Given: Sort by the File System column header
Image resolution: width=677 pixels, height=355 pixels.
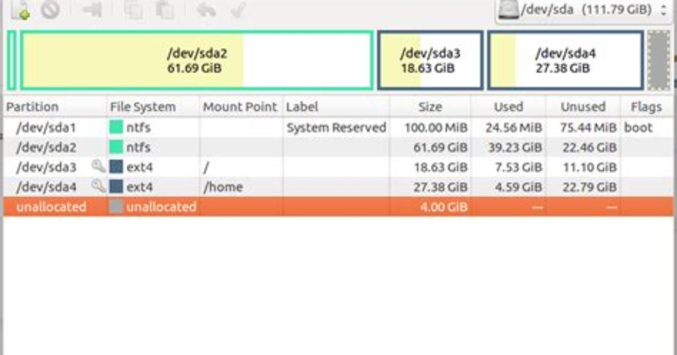Looking at the screenshot, I should (x=153, y=106).
